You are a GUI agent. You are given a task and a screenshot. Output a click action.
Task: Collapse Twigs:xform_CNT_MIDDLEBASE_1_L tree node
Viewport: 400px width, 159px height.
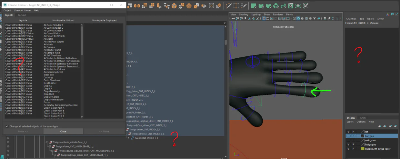tap(50, 146)
